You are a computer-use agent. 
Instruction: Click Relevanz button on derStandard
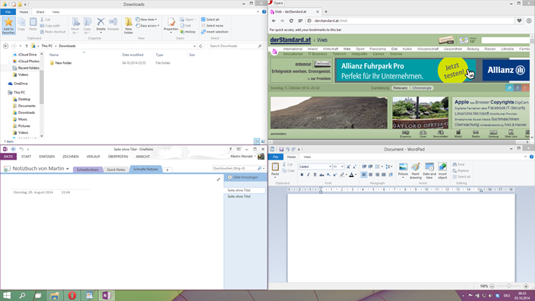coord(400,88)
